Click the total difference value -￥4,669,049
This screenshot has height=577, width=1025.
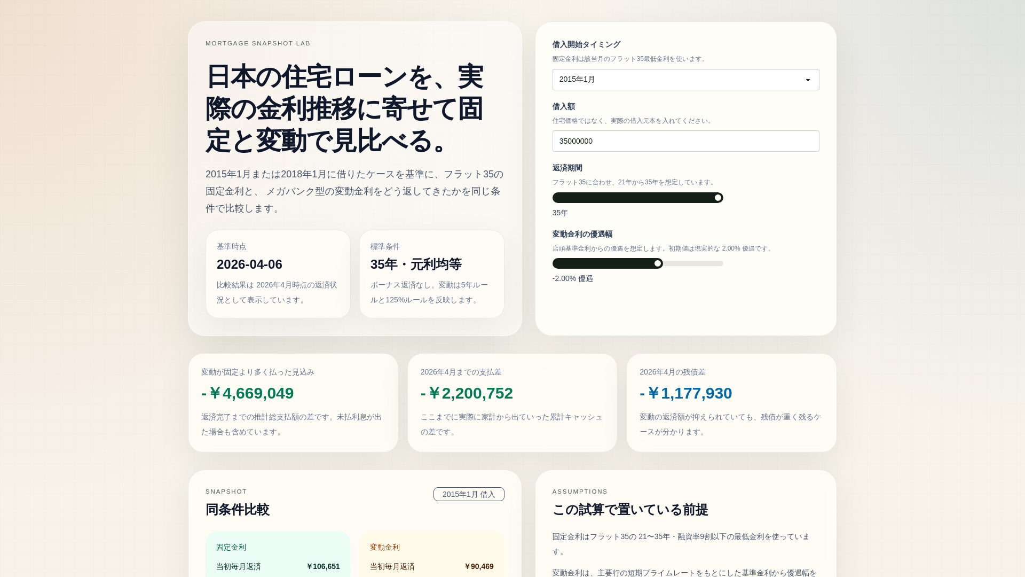(x=247, y=393)
